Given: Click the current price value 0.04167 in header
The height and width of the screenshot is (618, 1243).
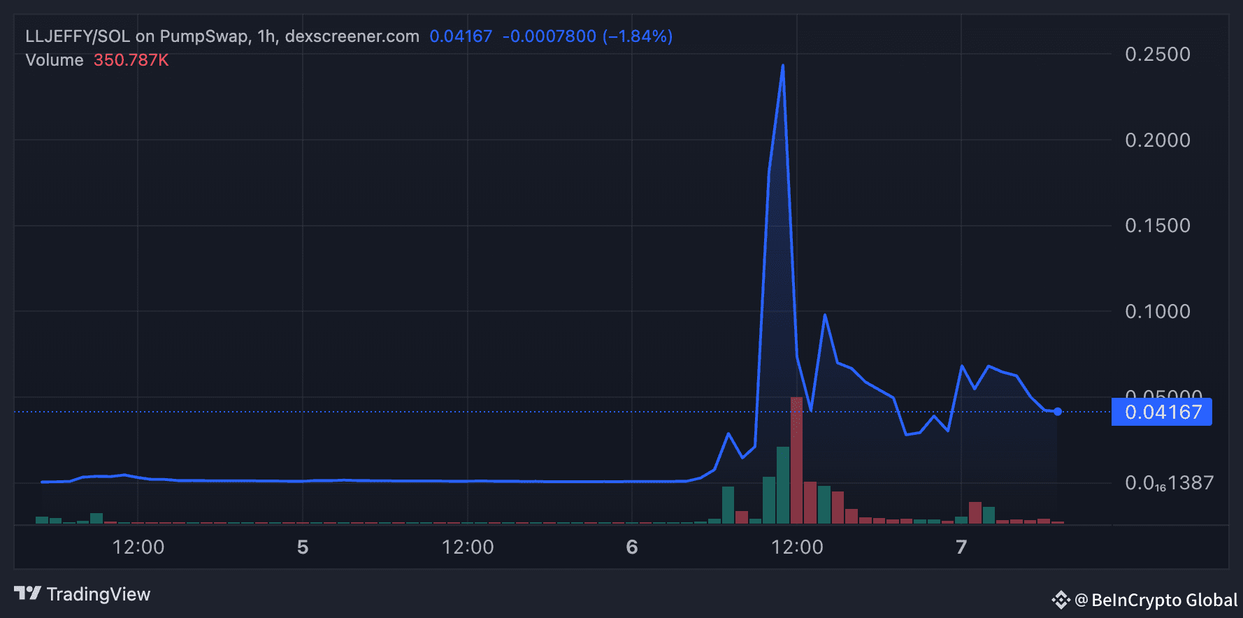Looking at the screenshot, I should pos(461,36).
